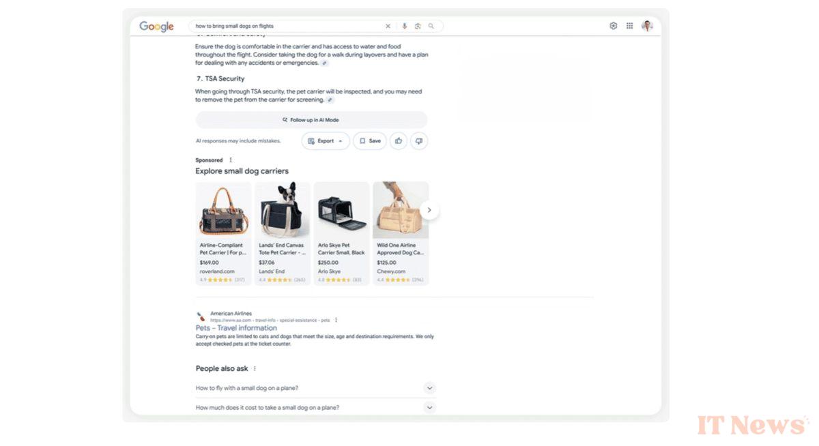This screenshot has width=819, height=446.
Task: Click the Chewy.com seller name
Action: point(391,271)
